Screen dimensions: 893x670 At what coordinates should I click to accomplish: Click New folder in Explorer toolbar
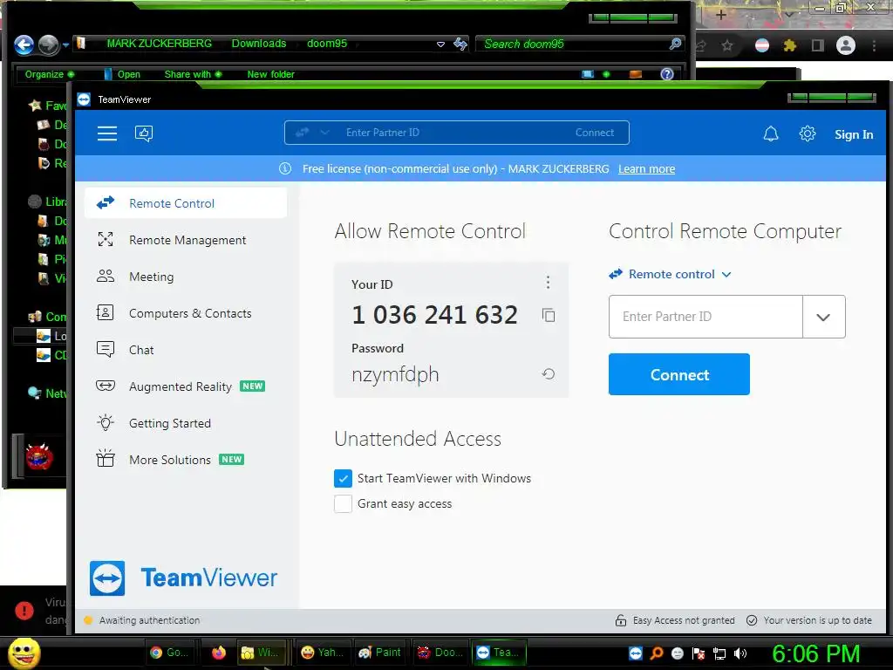tap(270, 74)
